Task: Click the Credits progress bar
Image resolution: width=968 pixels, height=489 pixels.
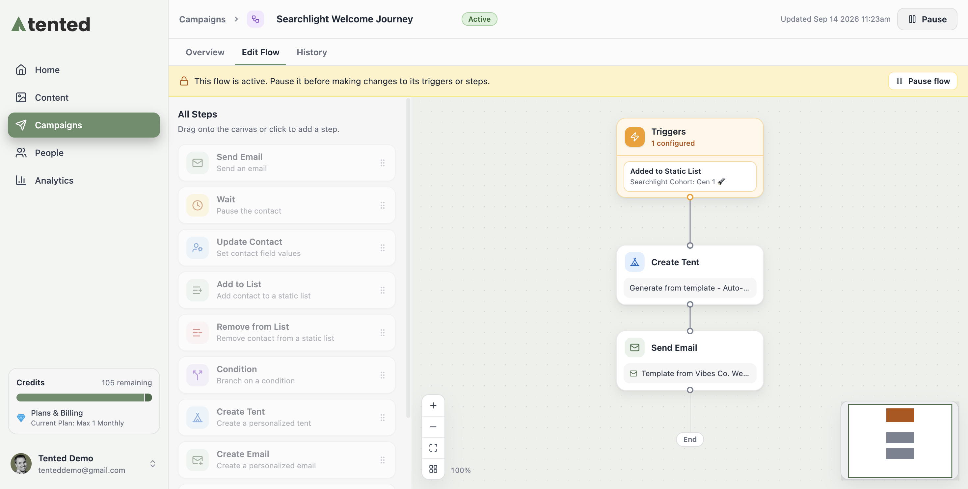Action: 84,398
